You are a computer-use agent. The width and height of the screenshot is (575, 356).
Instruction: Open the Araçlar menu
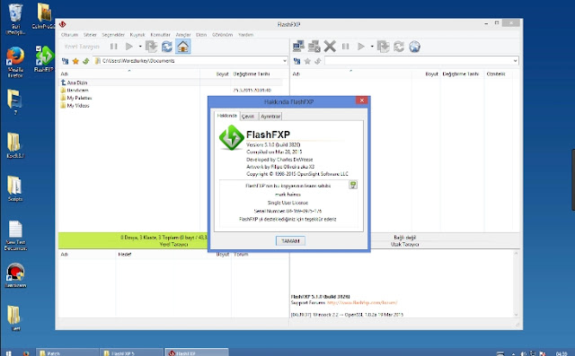[x=183, y=35]
